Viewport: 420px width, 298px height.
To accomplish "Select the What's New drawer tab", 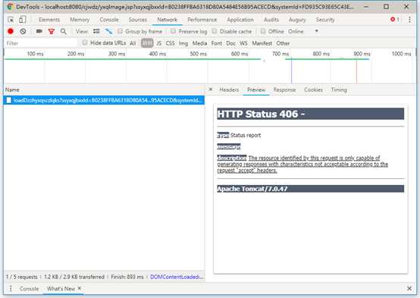I will pos(61,289).
